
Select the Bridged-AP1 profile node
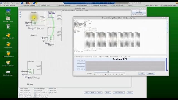28,22
